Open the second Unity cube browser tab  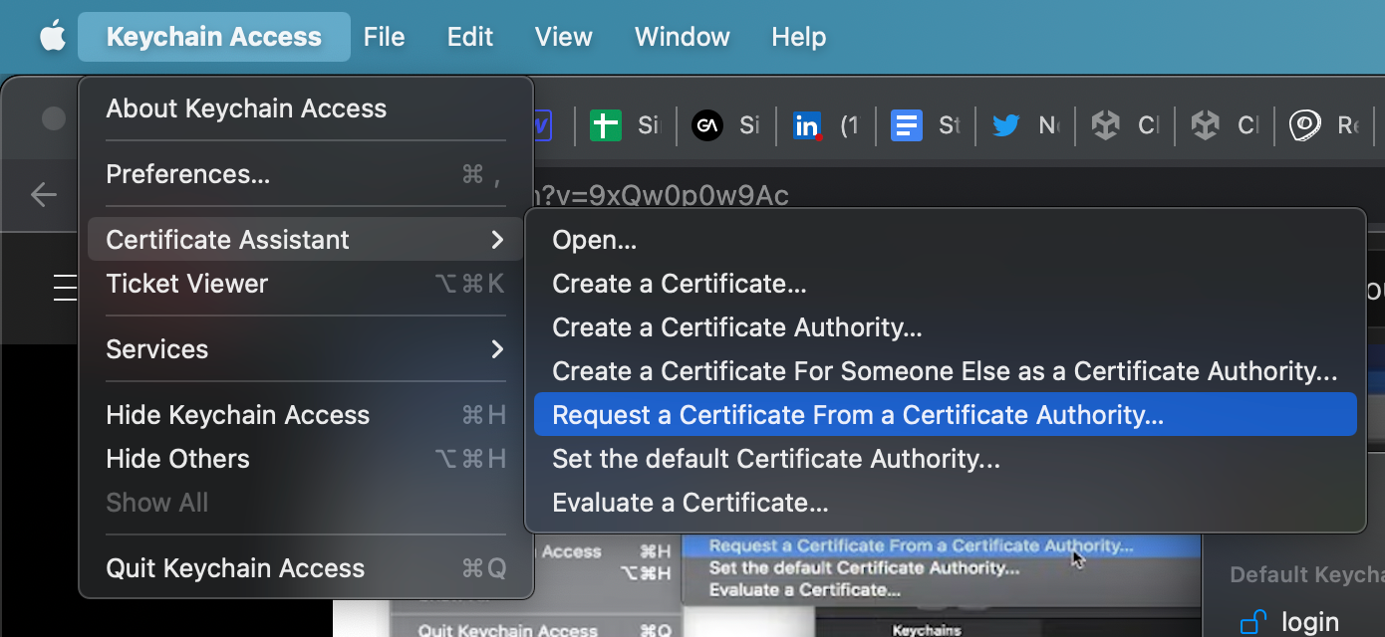coord(1225,125)
